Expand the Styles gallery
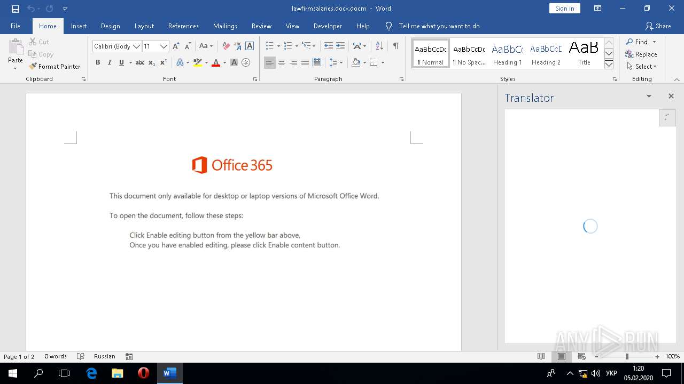The image size is (684, 384). [609, 64]
